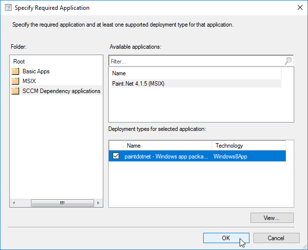Click the magnifier search icon in filter
Image resolution: width=308 pixels, height=250 pixels.
point(288,61)
